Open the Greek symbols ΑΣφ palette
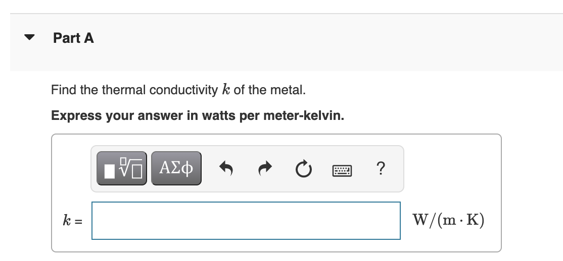Viewport: 563px width, 261px height. [176, 168]
